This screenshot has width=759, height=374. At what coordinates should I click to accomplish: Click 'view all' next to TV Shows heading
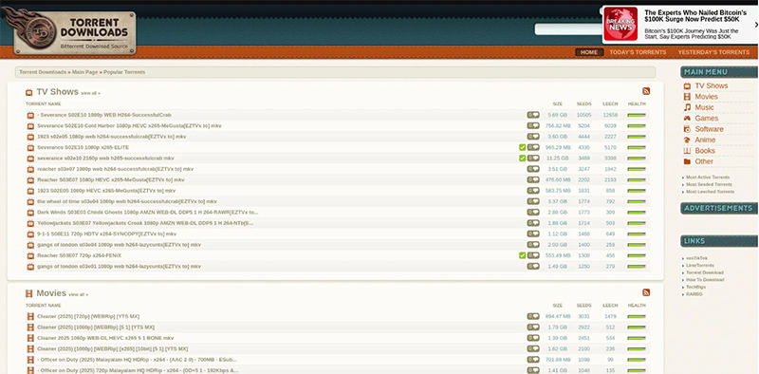(90, 93)
